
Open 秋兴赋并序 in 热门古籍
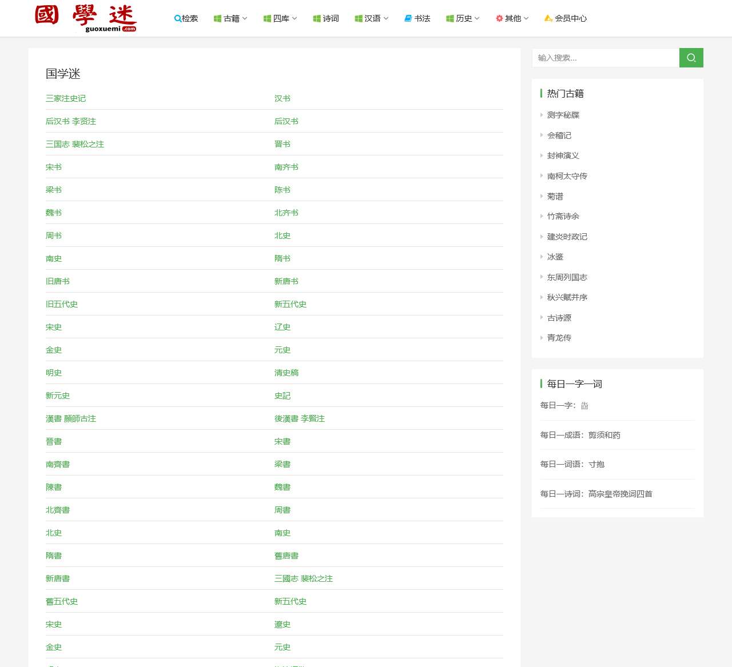[567, 297]
